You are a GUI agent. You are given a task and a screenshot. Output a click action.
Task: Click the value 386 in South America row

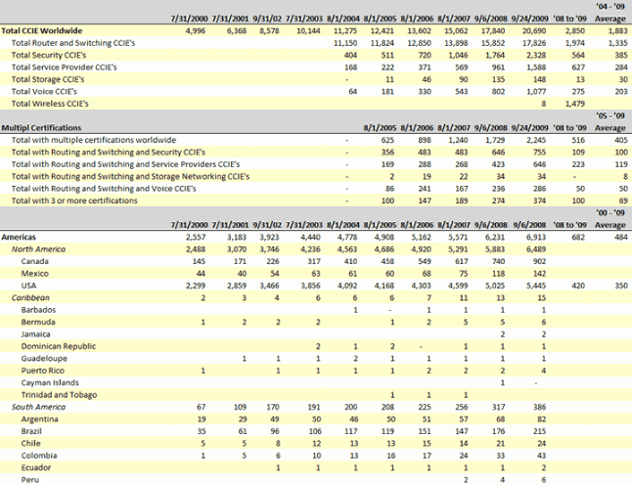pos(539,407)
